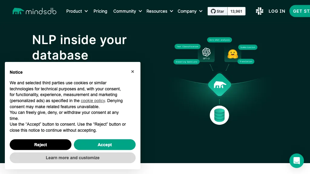This screenshot has width=310, height=174.
Task: Open the Pricing page from navigation
Action: click(x=100, y=11)
